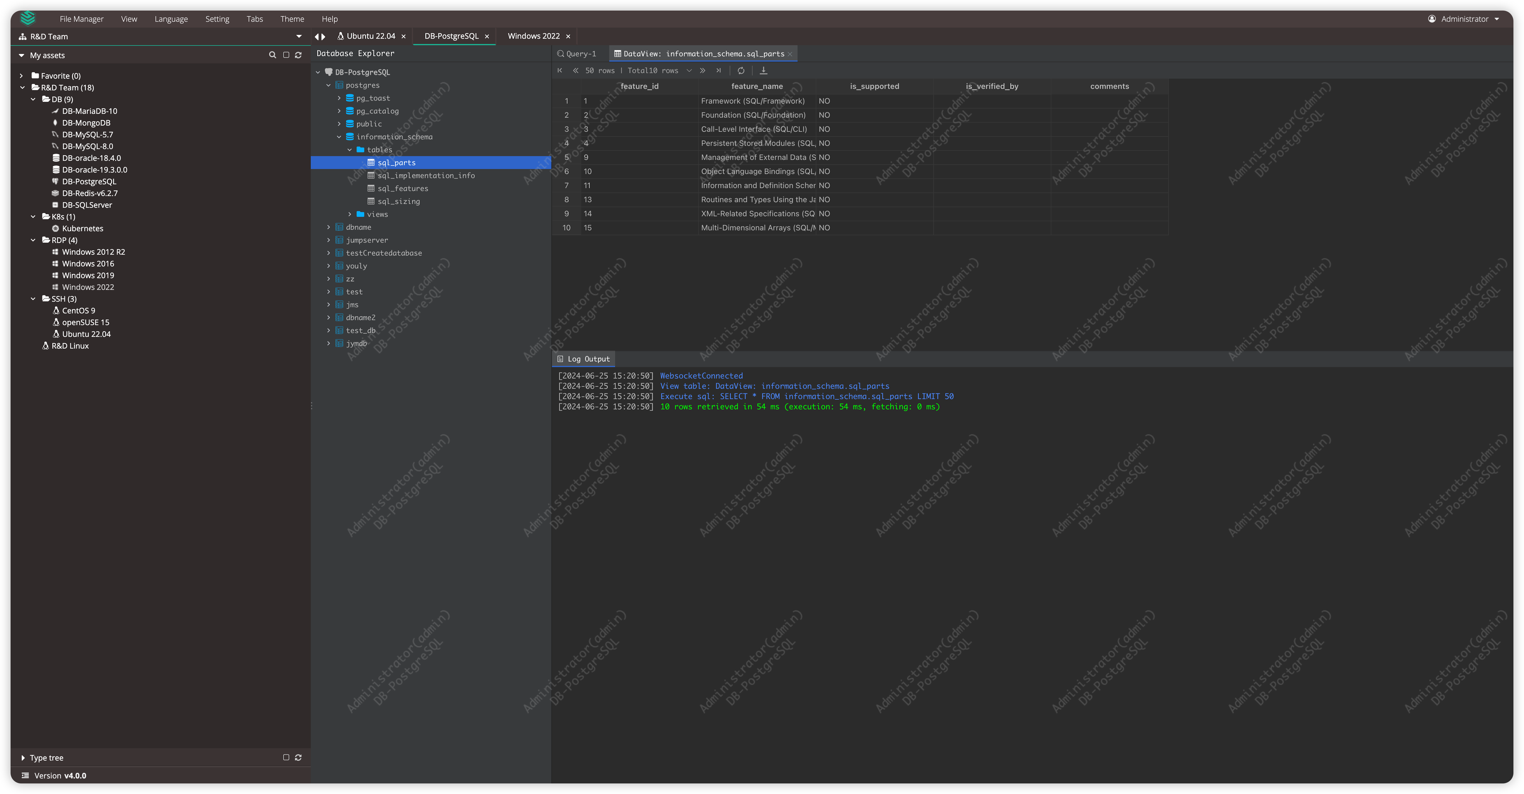The image size is (1524, 794).
Task: Open the Tabs menu
Action: tap(254, 19)
